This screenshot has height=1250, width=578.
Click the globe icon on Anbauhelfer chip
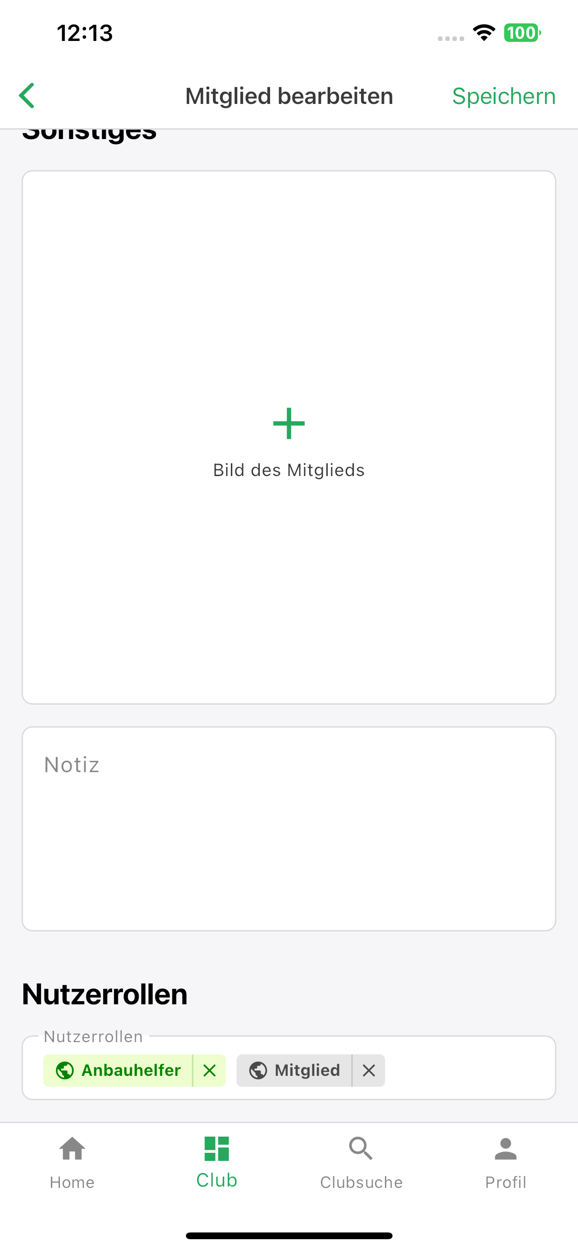pyautogui.click(x=64, y=1070)
